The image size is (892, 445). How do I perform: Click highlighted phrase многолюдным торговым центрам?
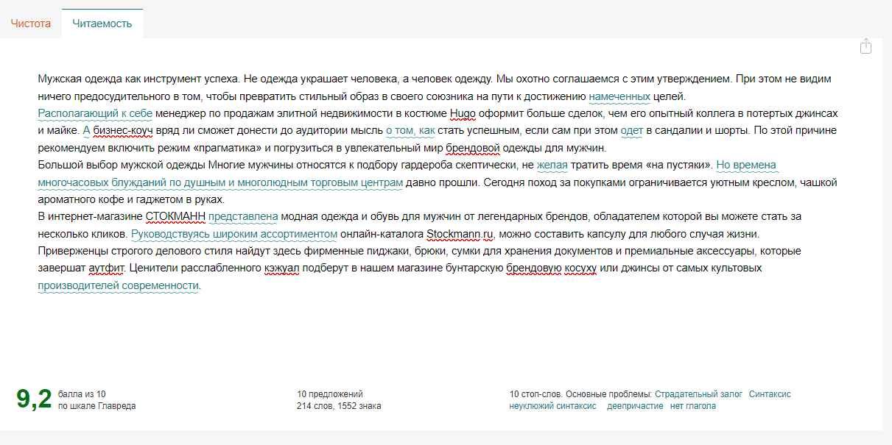click(320, 182)
